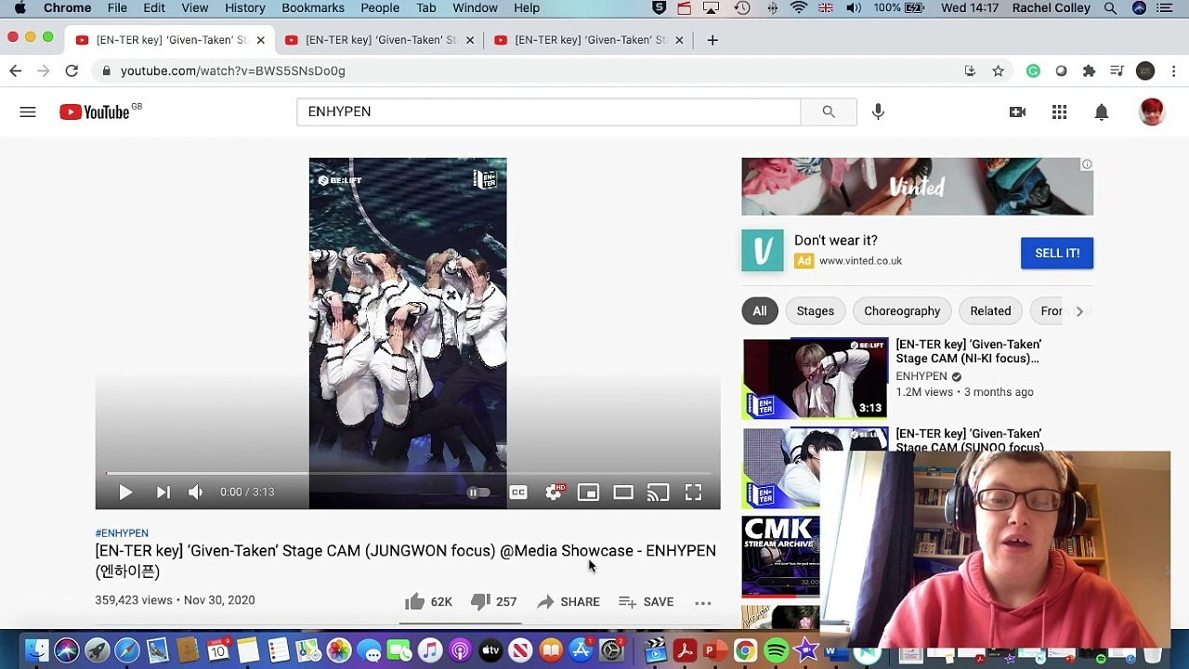This screenshot has width=1189, height=669.
Task: Open Finder from the Dock
Action: pyautogui.click(x=36, y=650)
